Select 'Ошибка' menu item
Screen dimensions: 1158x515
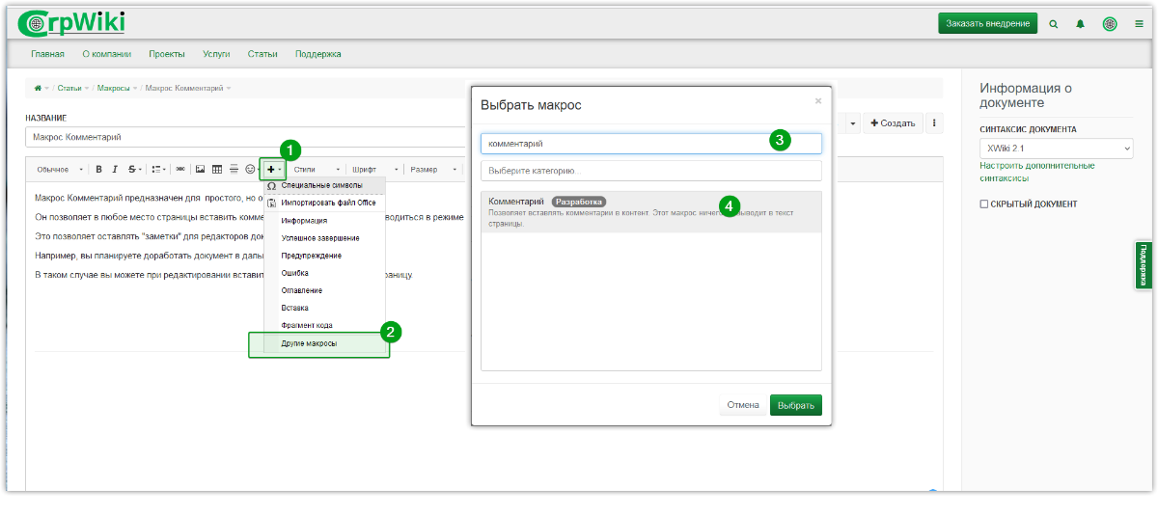(324, 273)
